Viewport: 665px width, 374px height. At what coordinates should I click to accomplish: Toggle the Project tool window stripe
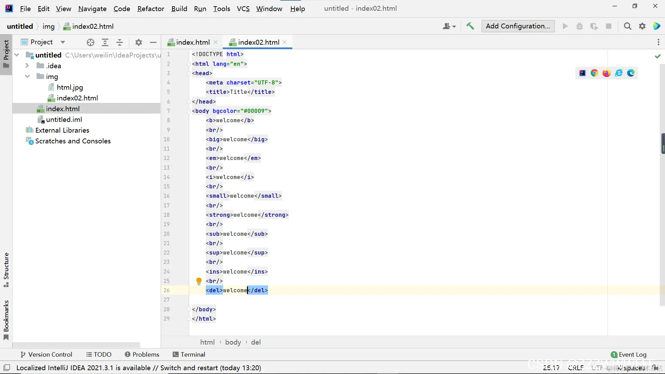click(x=6, y=54)
